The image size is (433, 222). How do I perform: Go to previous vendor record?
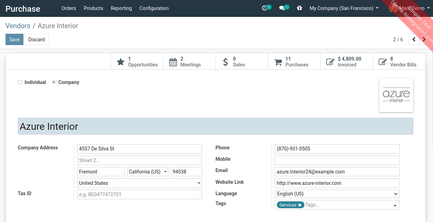414,40
